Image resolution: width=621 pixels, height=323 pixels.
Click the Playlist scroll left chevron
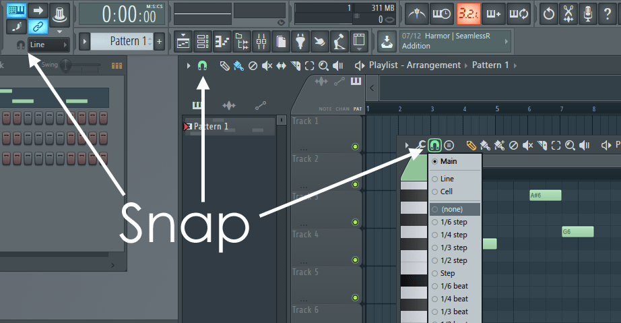pyautogui.click(x=372, y=88)
